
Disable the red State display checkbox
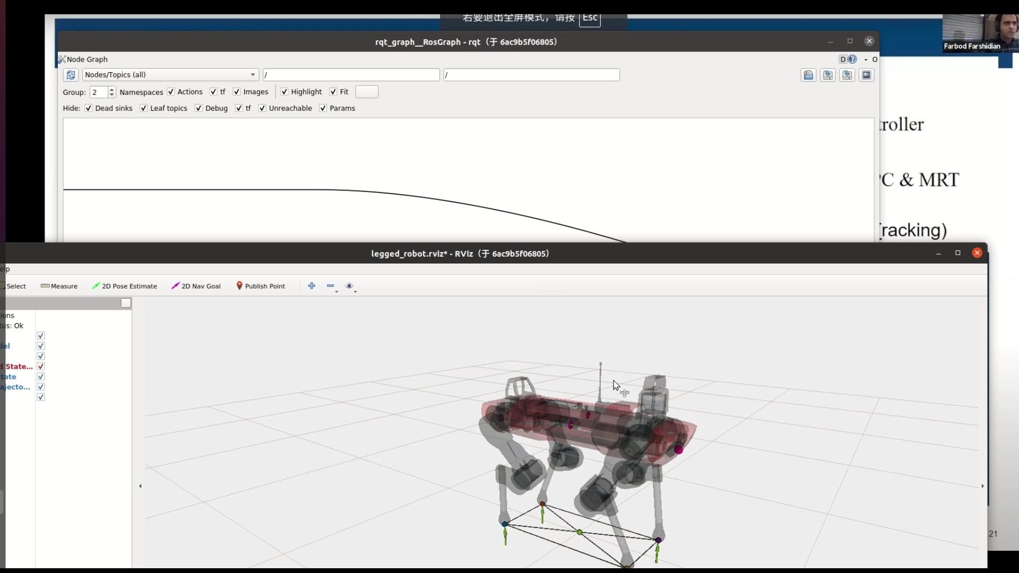[x=41, y=367]
